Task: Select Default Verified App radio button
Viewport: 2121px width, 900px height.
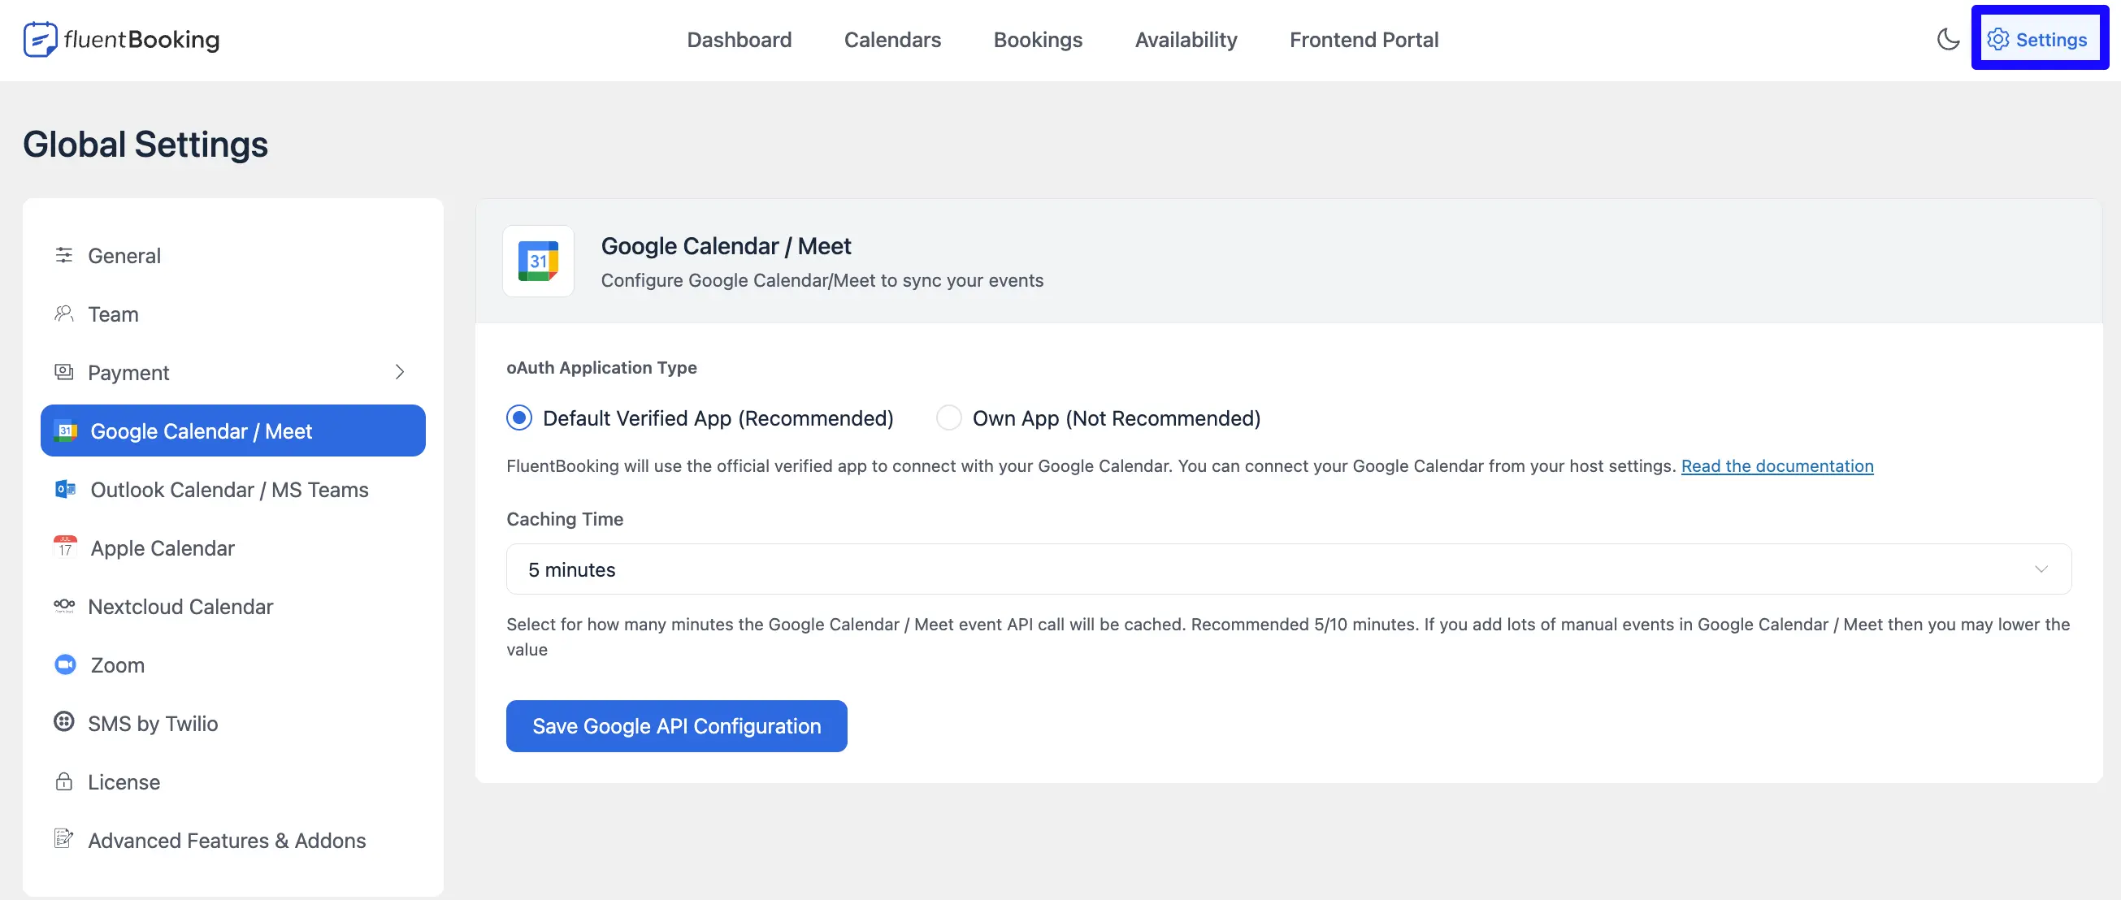Action: click(518, 418)
